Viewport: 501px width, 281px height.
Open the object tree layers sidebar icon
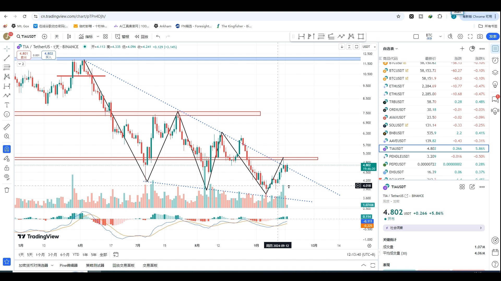pyautogui.click(x=495, y=72)
